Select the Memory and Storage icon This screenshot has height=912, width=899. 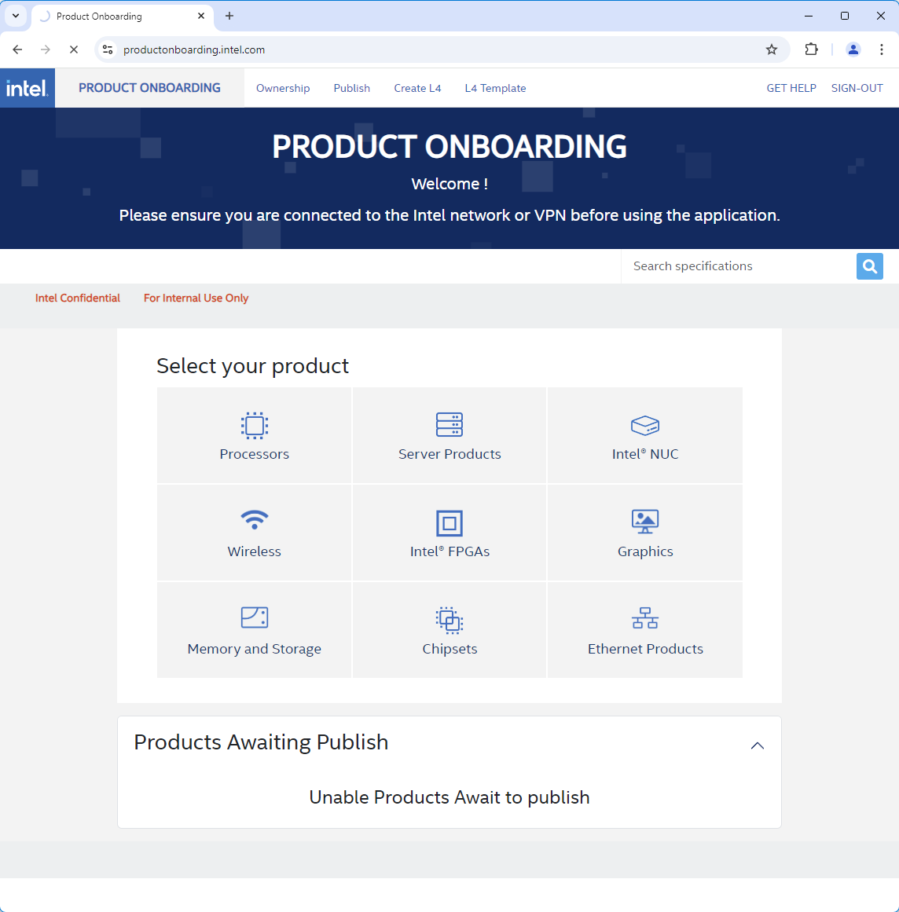[x=255, y=617]
